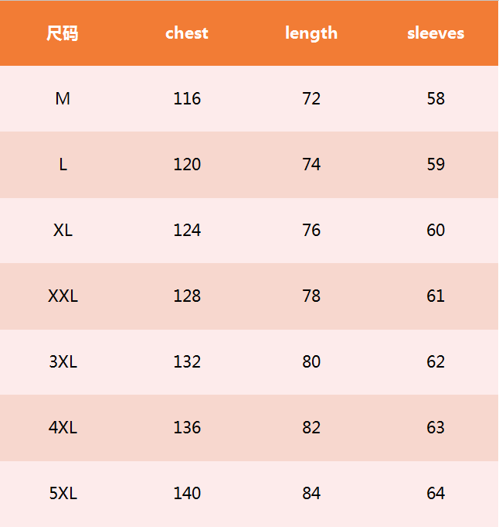
Task: Select length value 84
Action: tap(311, 494)
